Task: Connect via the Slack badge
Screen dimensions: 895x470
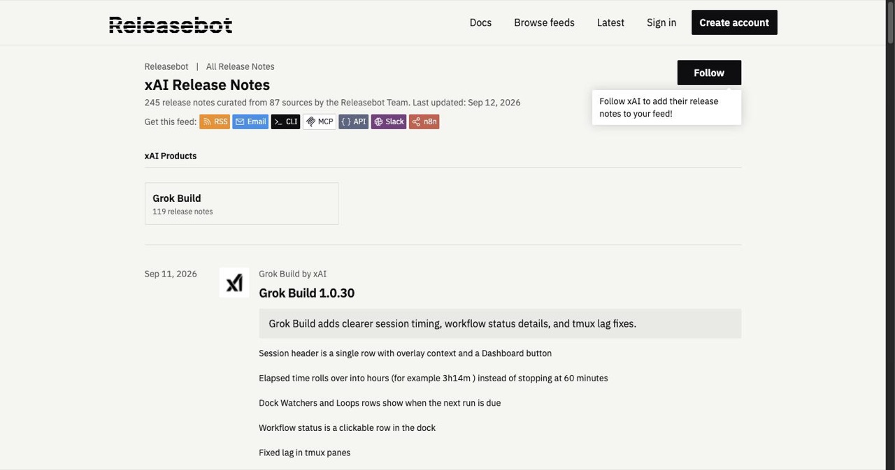Action: coord(389,122)
